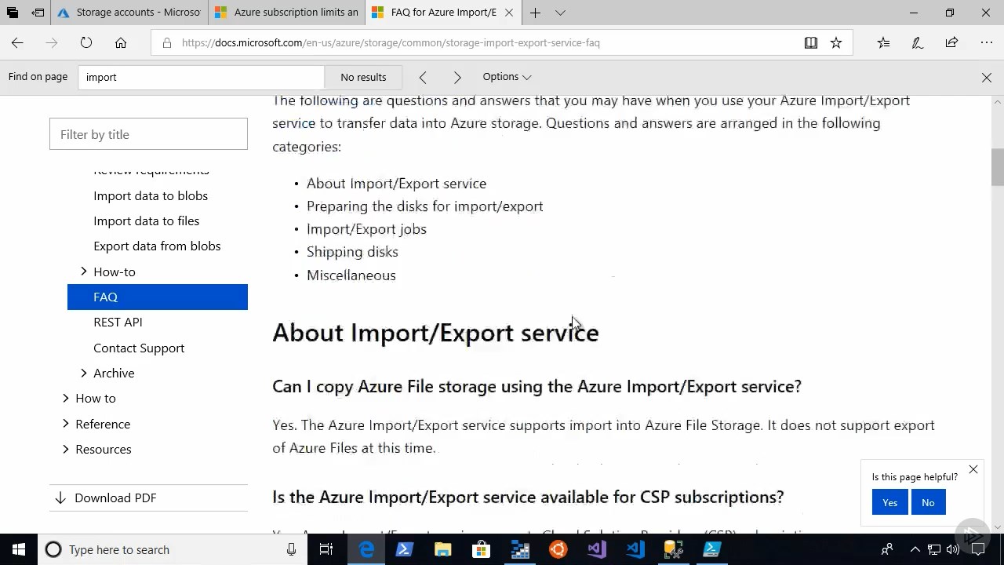Click the Find on page search box
The image size is (1004, 565).
[x=201, y=77]
